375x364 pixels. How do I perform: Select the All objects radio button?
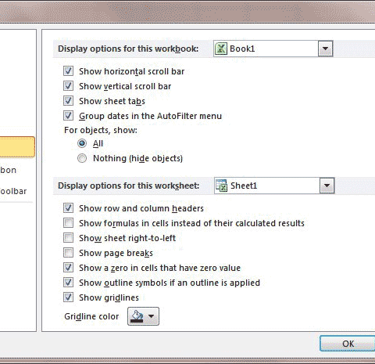pyautogui.click(x=82, y=143)
